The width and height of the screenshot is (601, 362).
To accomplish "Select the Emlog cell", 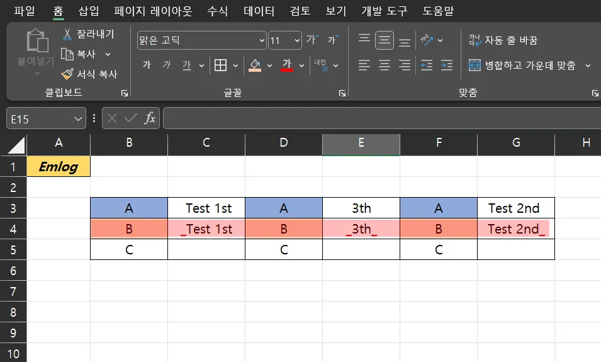I will click(59, 167).
